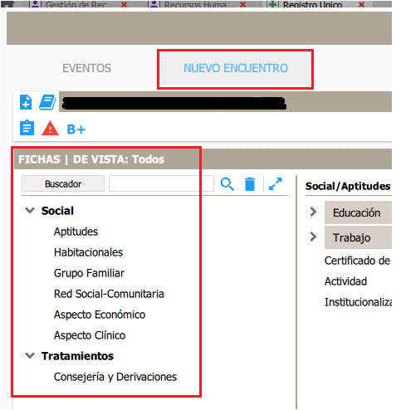The width and height of the screenshot is (401, 410).
Task: Click the search text field
Action: click(x=161, y=183)
